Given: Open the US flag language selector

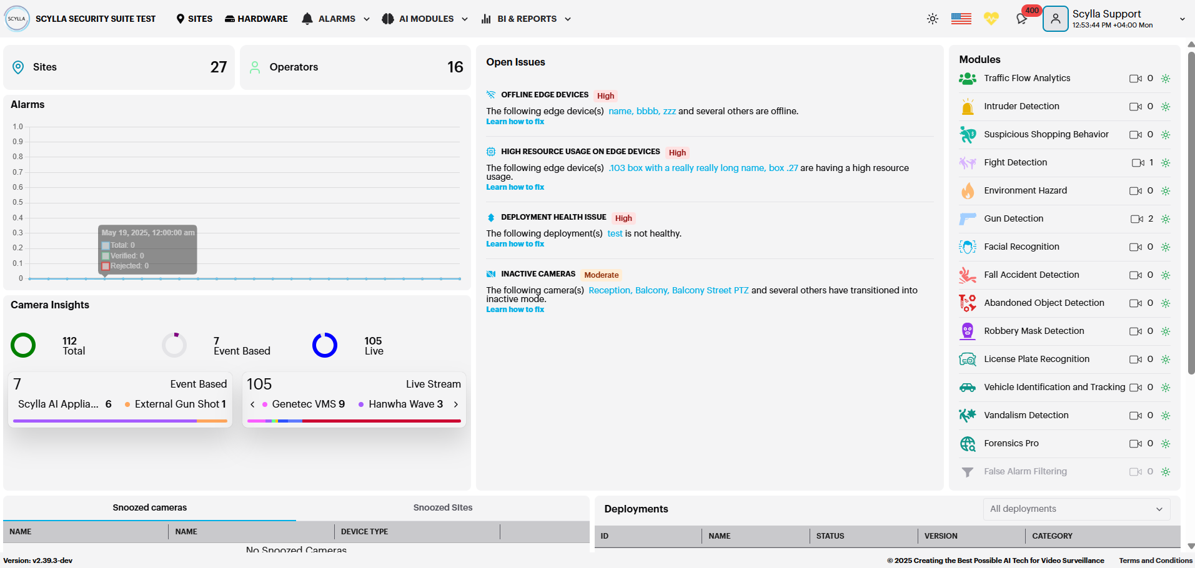Looking at the screenshot, I should tap(961, 19).
